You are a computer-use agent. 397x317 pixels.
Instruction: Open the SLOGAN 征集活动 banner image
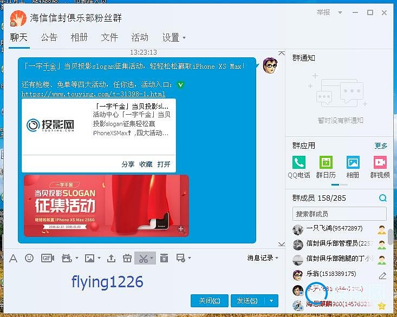[106, 206]
